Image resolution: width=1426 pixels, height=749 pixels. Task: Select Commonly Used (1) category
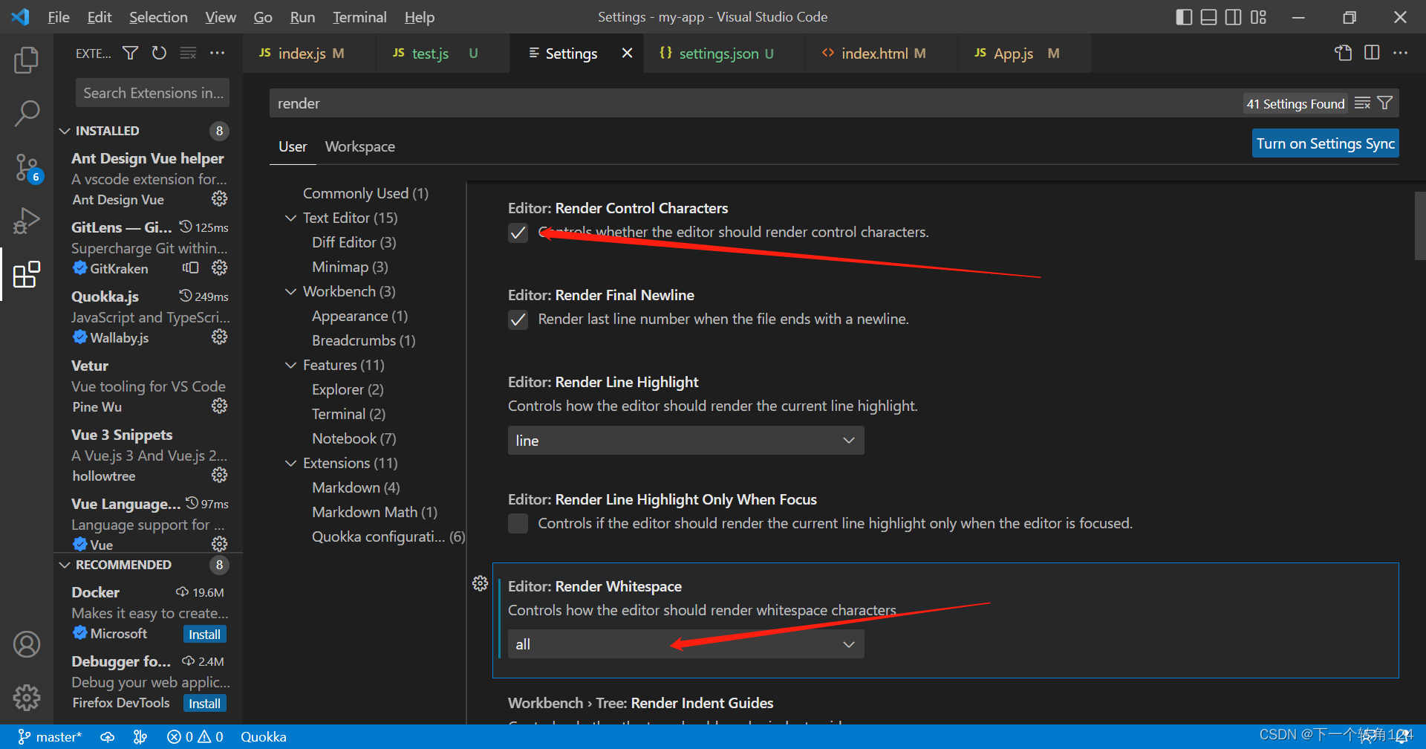coord(365,193)
